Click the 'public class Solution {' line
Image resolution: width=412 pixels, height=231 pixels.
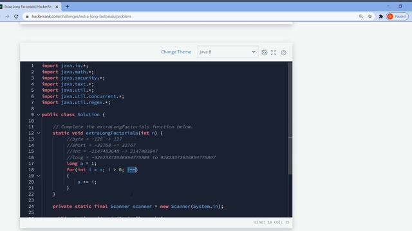point(73,115)
